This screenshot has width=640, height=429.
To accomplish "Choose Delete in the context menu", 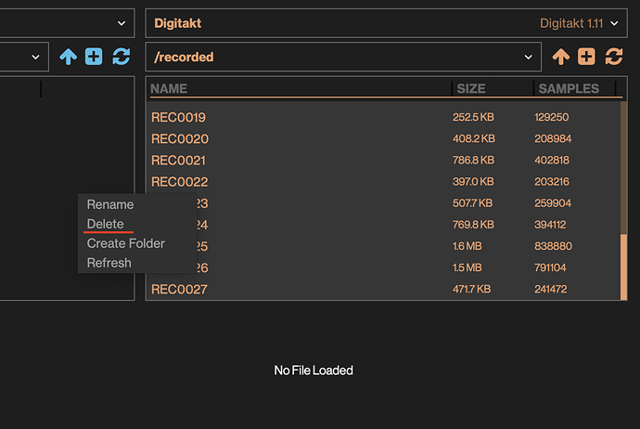I will point(106,224).
